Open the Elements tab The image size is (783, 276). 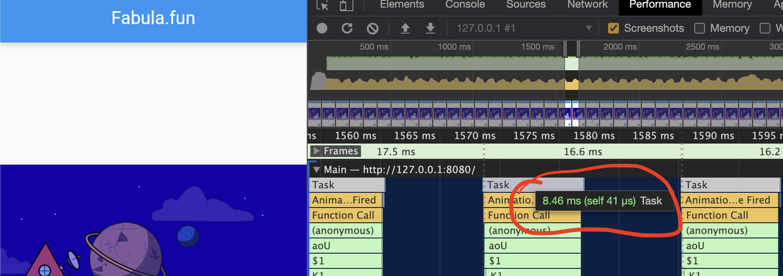click(402, 4)
